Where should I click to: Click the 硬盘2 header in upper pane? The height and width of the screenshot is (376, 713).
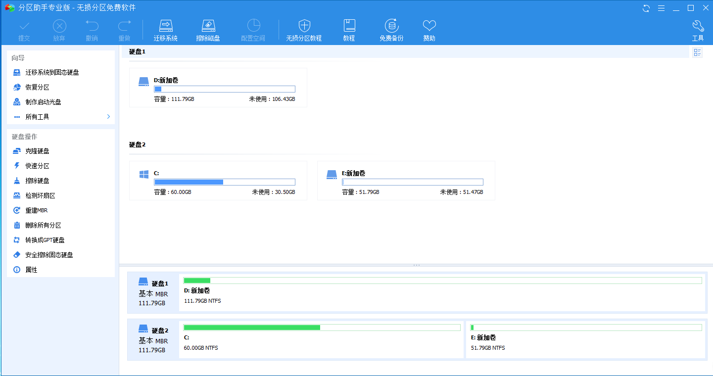[x=137, y=144]
